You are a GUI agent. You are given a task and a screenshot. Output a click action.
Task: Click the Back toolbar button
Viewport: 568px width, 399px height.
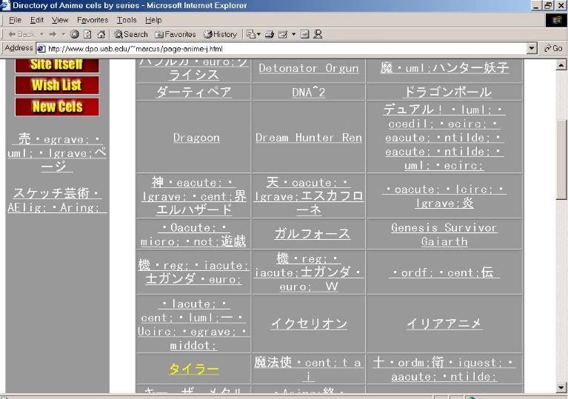21,34
